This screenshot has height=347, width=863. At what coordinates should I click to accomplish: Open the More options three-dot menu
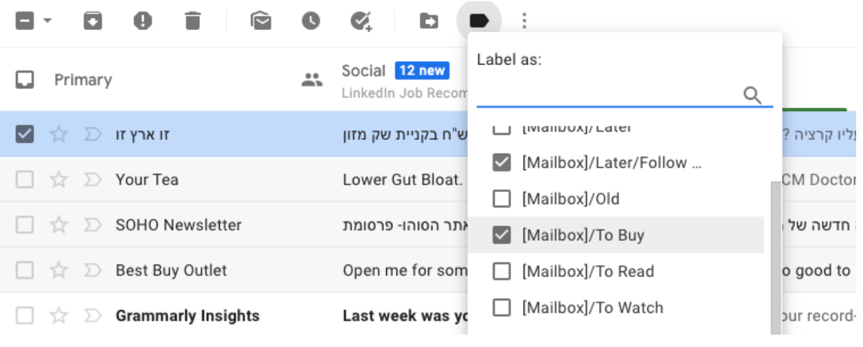tap(524, 22)
